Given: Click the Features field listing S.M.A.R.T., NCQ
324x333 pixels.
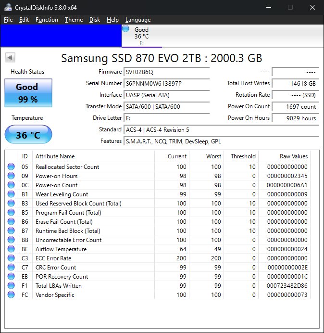Looking at the screenshot, I should [221, 141].
